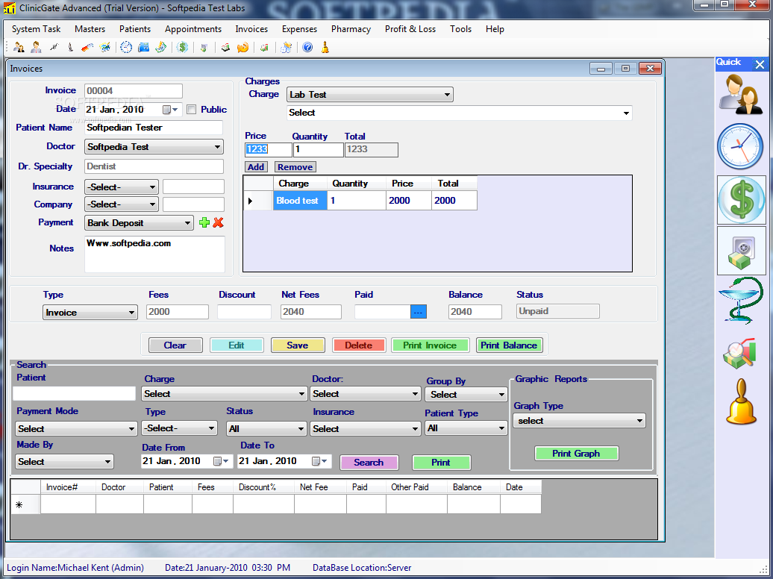Expand the Doctor dropdown showing Softpedia Test
Image resolution: width=773 pixels, height=579 pixels.
click(x=154, y=147)
